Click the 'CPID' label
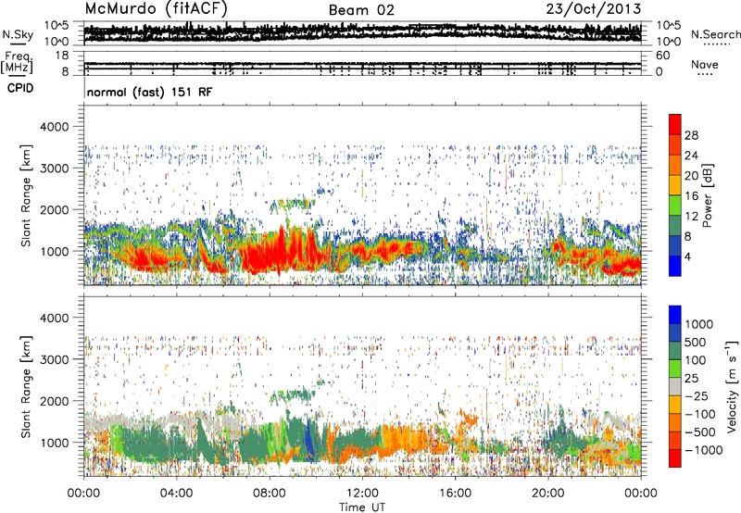This screenshot has width=741, height=513. pyautogui.click(x=20, y=88)
